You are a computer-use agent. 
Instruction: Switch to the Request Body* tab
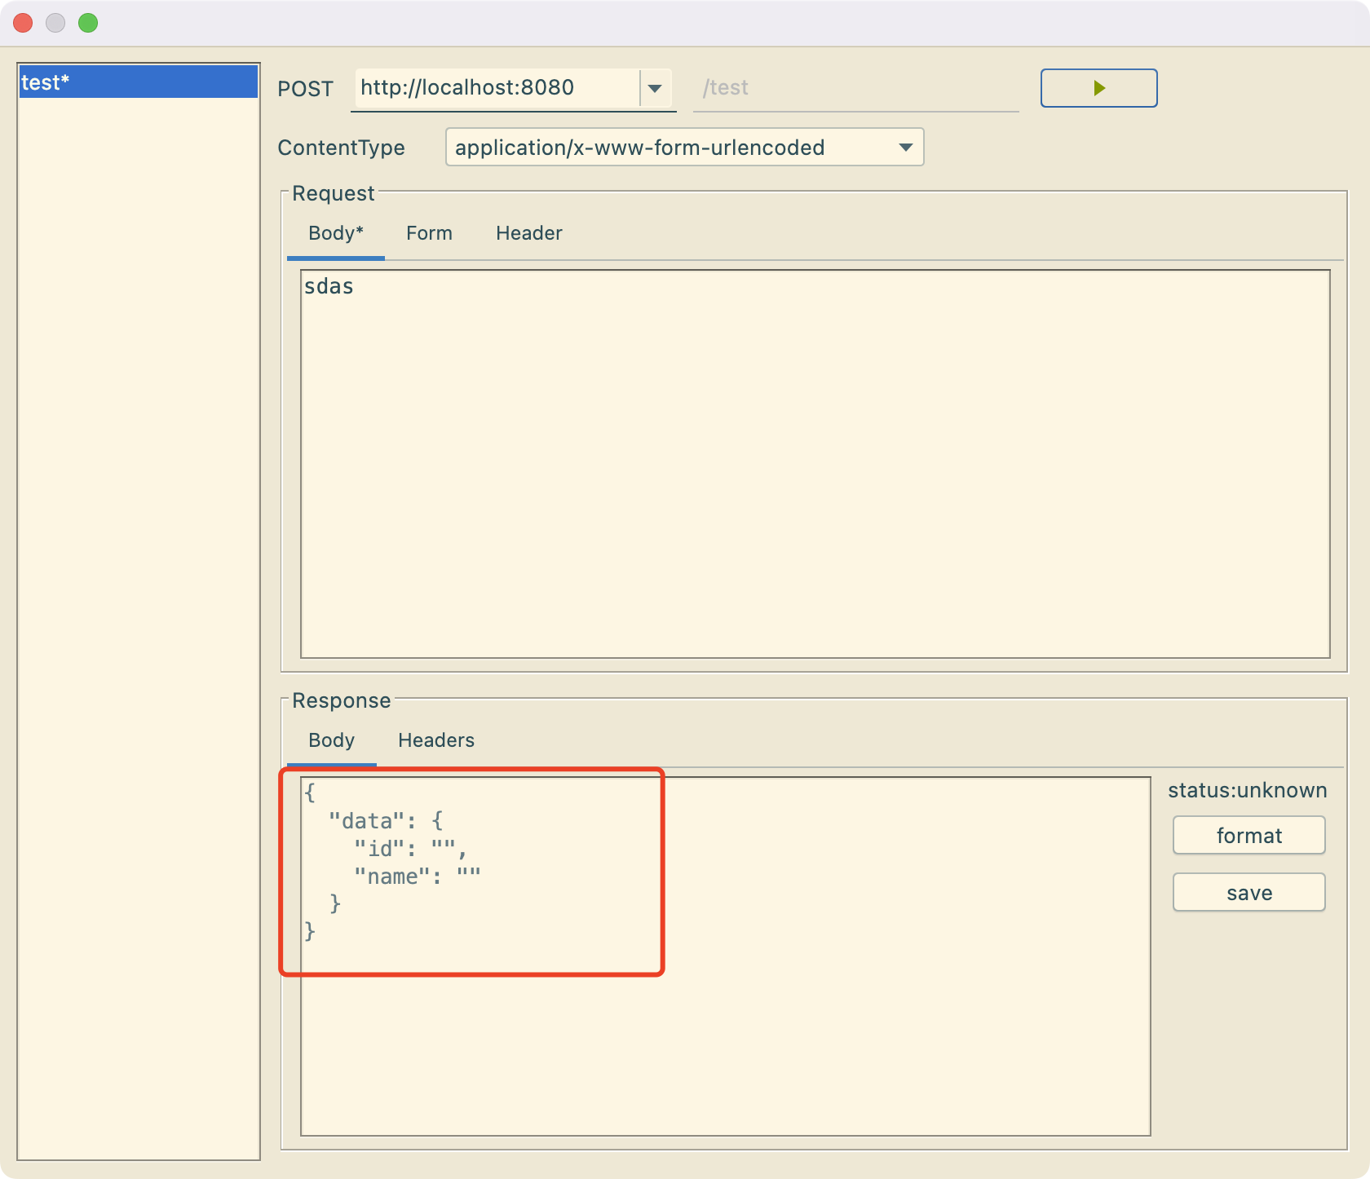click(x=336, y=233)
